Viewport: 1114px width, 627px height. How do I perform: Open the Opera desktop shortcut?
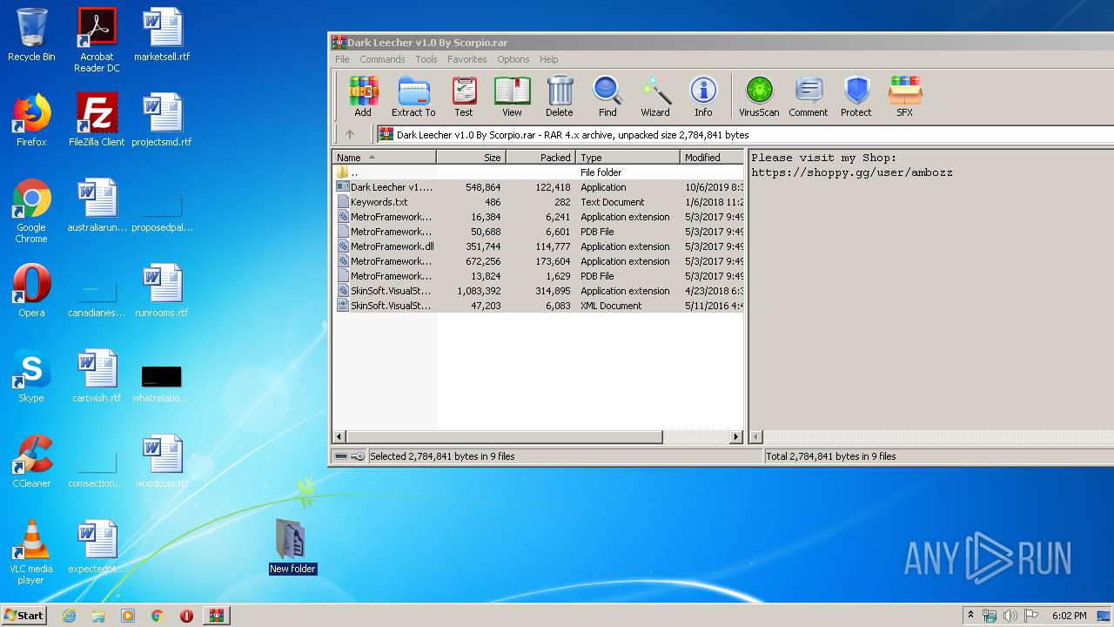point(31,291)
